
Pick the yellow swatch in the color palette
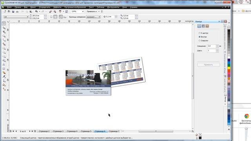tap(229, 68)
